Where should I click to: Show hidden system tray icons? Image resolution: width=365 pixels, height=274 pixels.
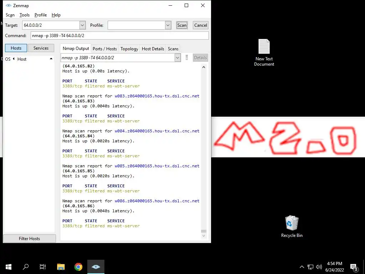coord(302,267)
